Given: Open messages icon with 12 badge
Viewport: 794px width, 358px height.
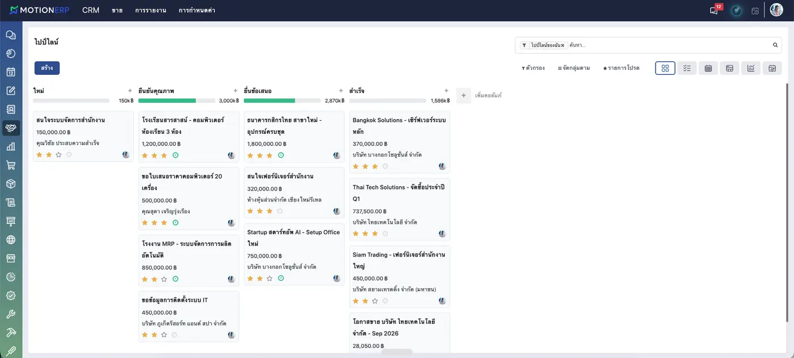Looking at the screenshot, I should coord(715,10).
